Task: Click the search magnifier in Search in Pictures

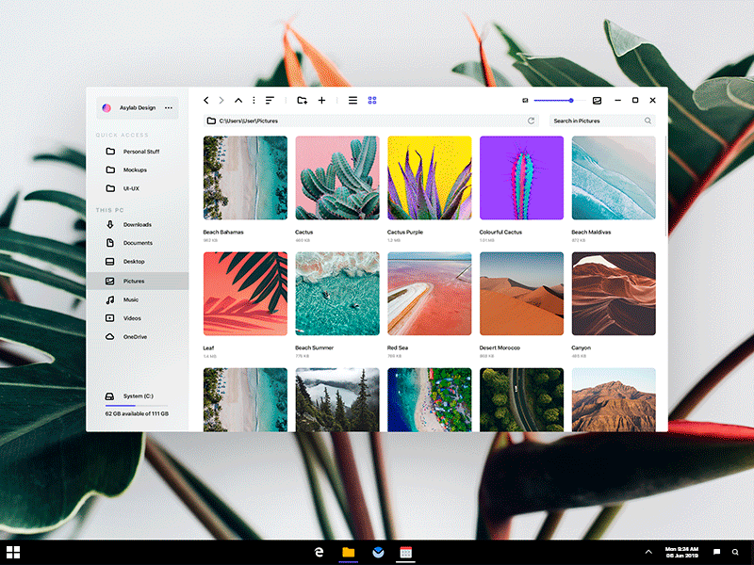Action: [647, 121]
